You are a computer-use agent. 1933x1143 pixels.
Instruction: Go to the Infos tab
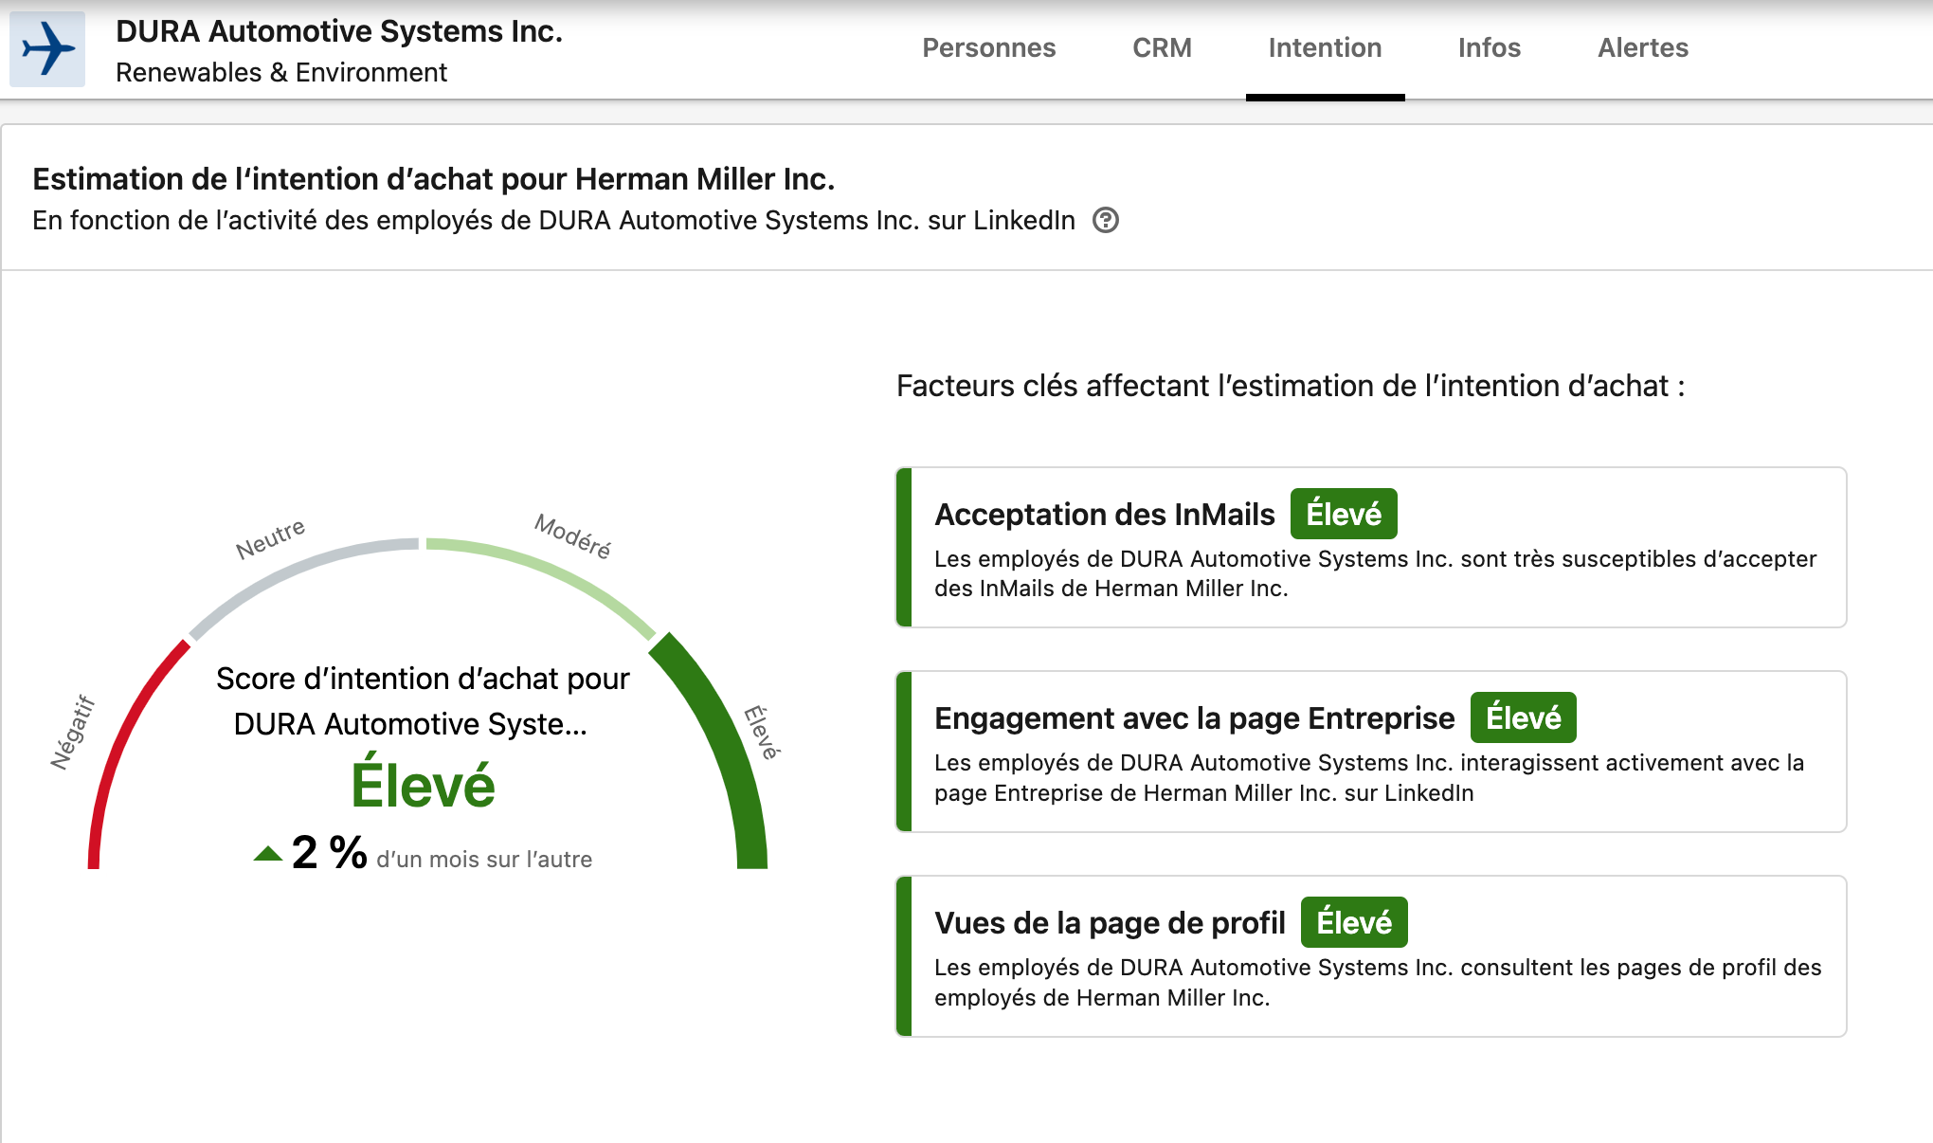pos(1489,47)
